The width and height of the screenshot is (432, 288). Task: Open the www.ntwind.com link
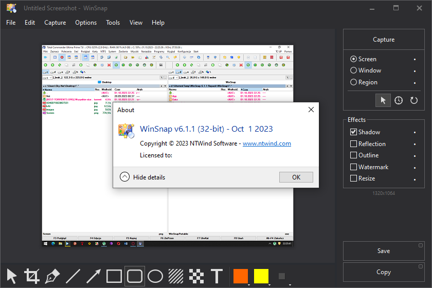click(267, 143)
